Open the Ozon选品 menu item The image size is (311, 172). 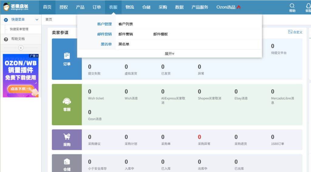pos(228,7)
